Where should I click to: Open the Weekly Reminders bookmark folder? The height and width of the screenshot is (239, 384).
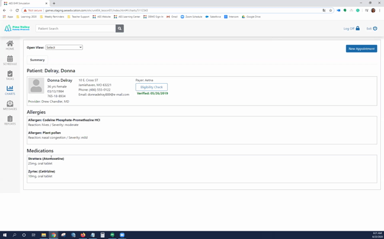[x=52, y=17]
